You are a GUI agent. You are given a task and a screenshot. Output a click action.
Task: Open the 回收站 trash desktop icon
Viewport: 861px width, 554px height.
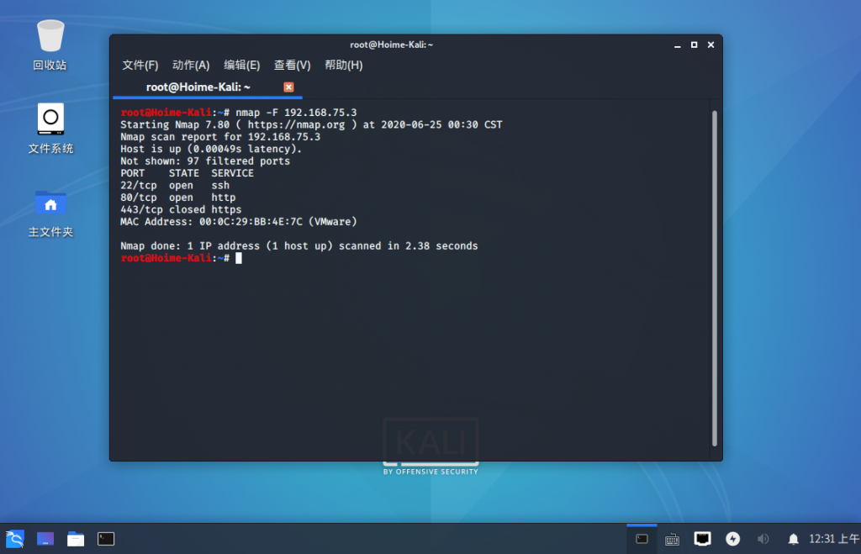coord(50,45)
